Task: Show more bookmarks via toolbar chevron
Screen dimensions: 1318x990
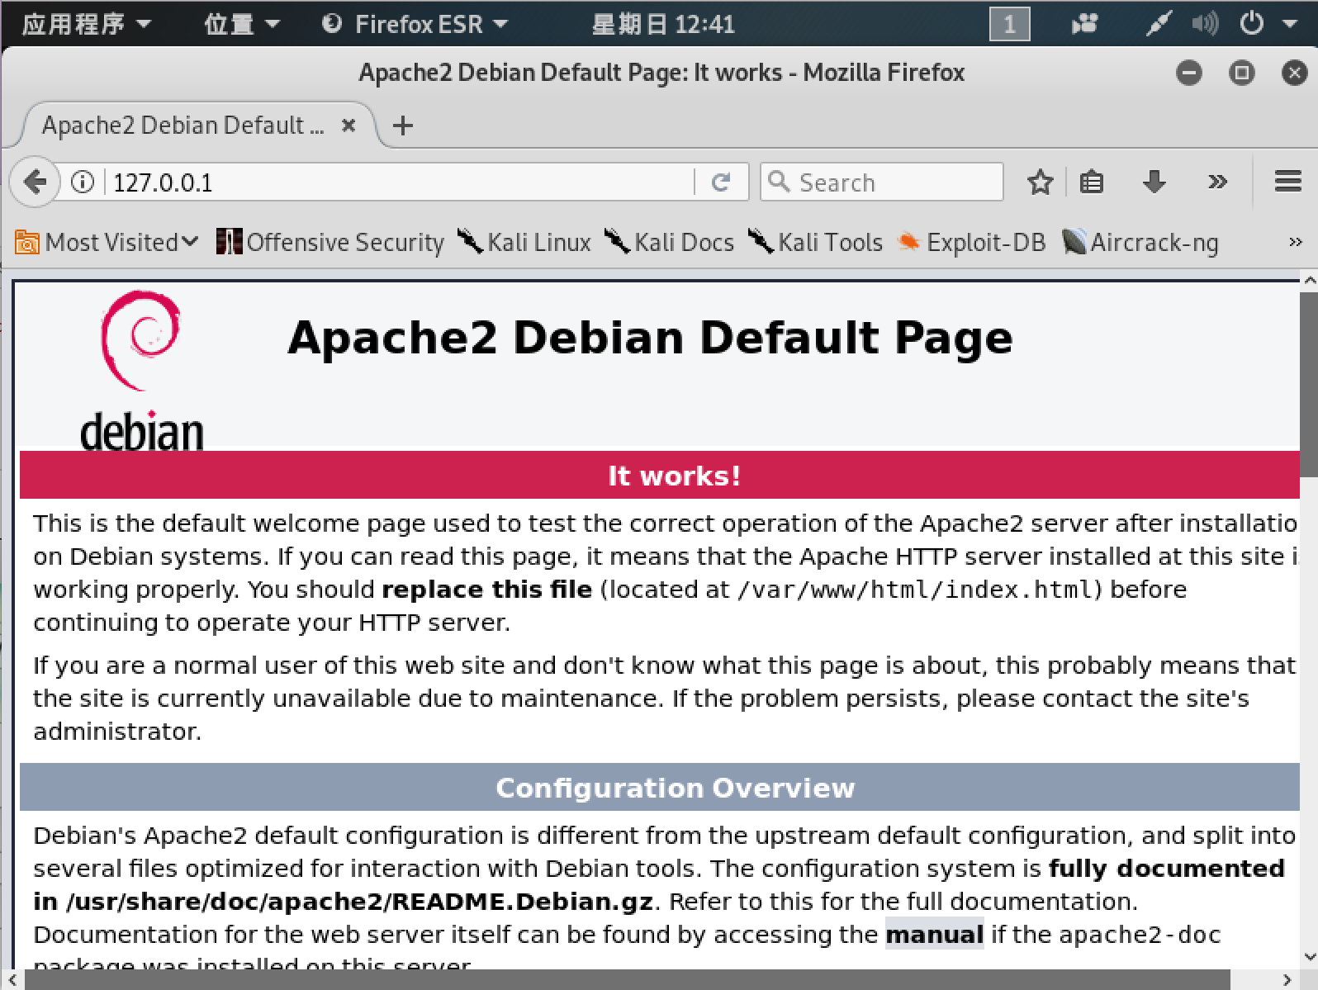Action: point(1295,242)
